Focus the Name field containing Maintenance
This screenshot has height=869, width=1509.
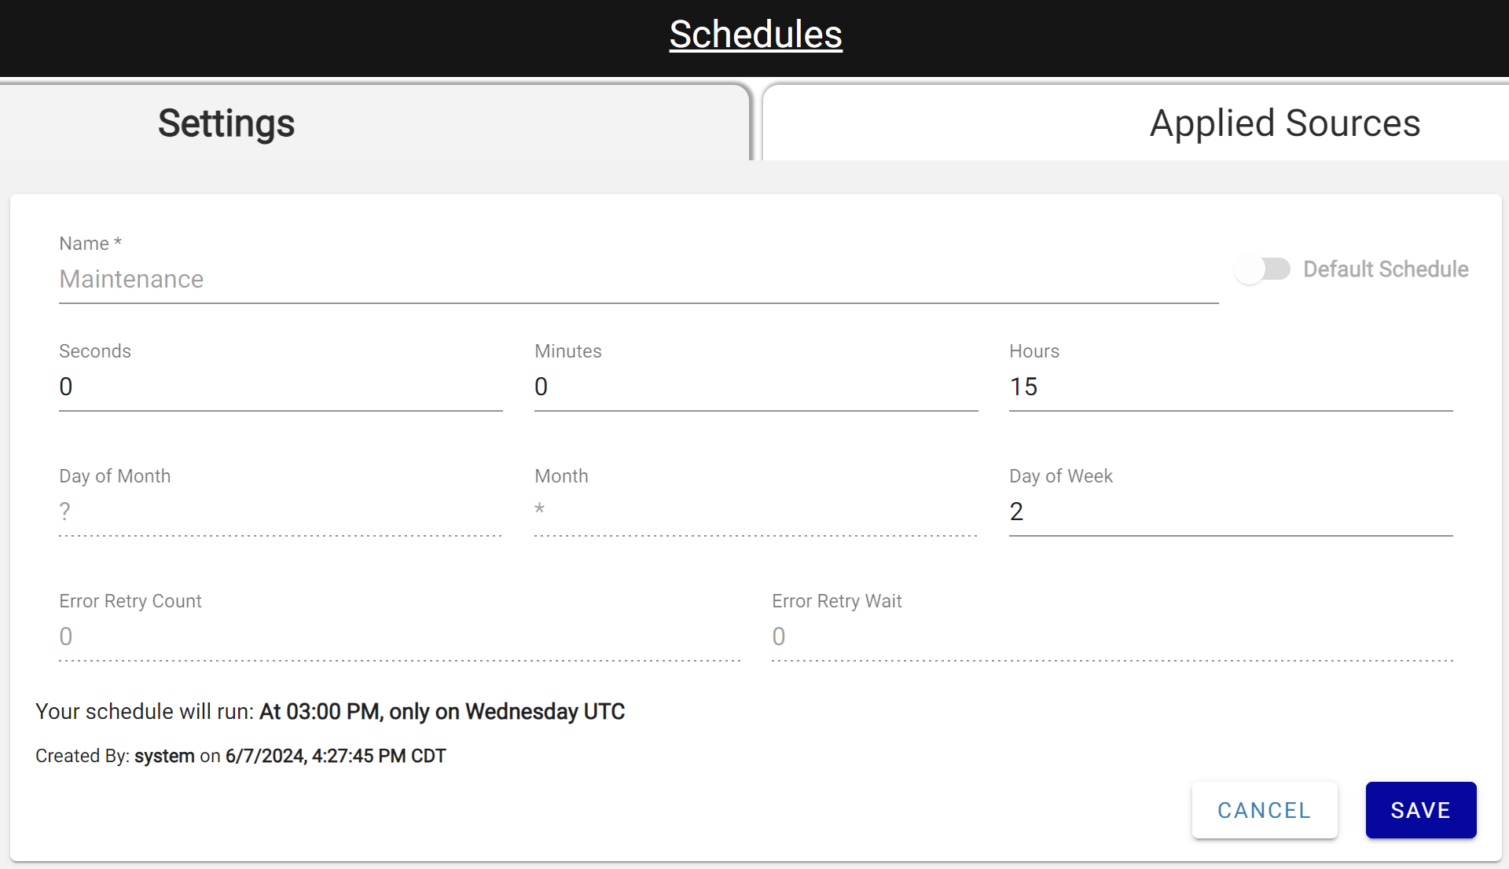coord(638,280)
